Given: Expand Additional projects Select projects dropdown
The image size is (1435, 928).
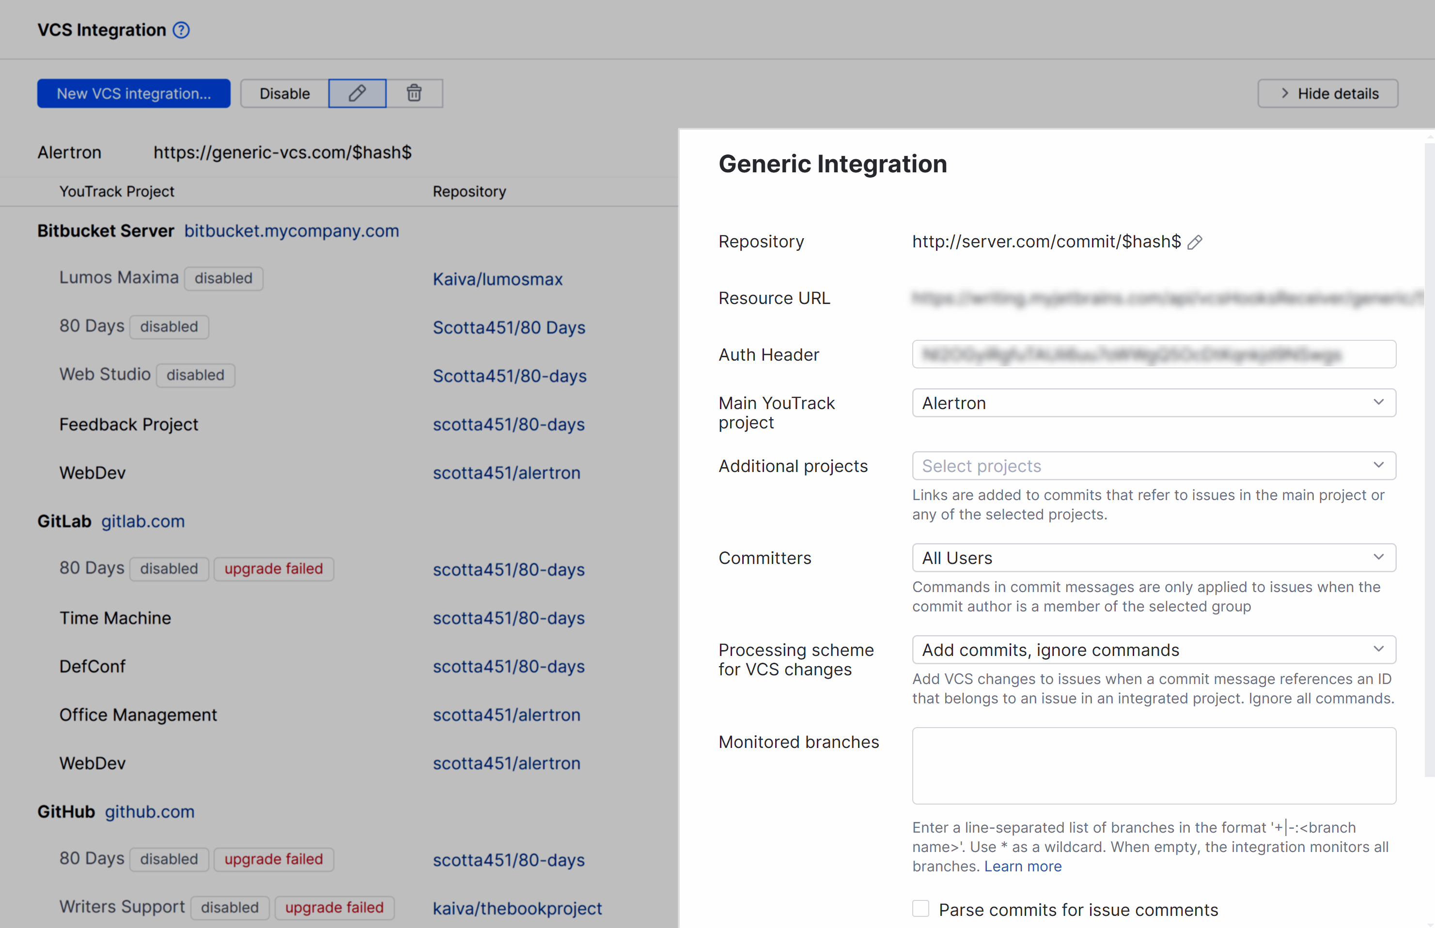Looking at the screenshot, I should coord(1154,466).
